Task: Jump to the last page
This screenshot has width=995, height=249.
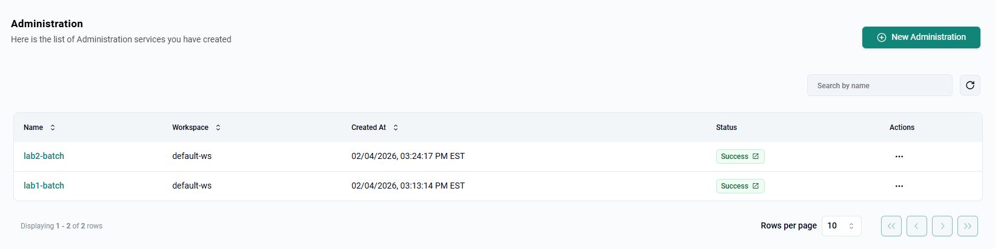Action: [x=967, y=226]
